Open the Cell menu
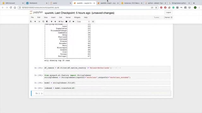 coord(60,18)
